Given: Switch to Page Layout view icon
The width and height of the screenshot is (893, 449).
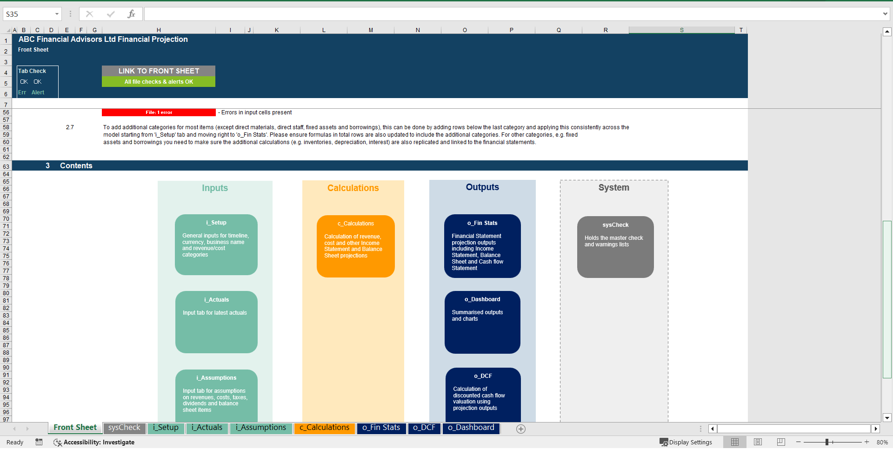Looking at the screenshot, I should (x=757, y=442).
